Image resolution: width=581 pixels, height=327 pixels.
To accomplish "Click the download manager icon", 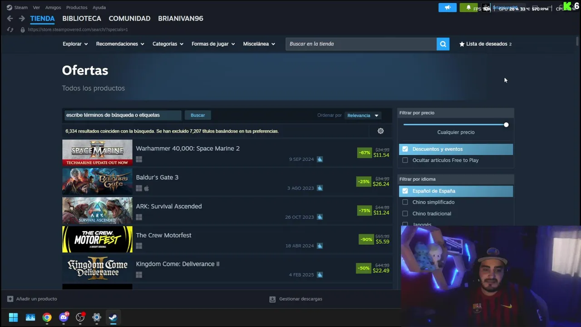I will pyautogui.click(x=272, y=299).
